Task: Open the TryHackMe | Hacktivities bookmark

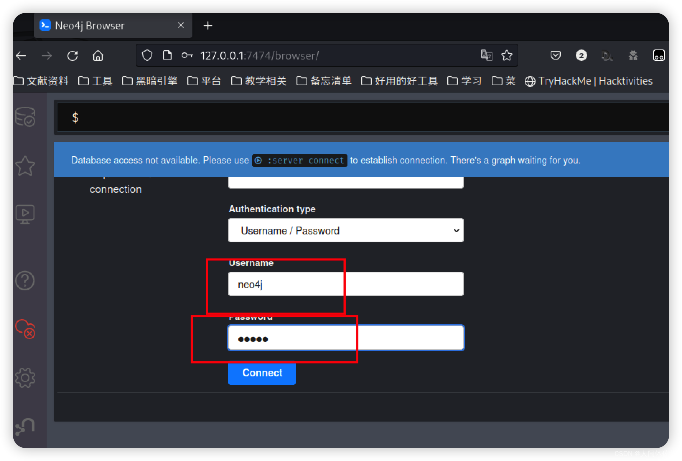Action: (x=589, y=81)
